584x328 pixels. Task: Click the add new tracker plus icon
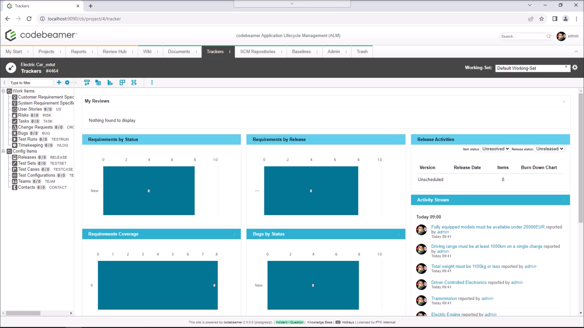click(x=59, y=83)
